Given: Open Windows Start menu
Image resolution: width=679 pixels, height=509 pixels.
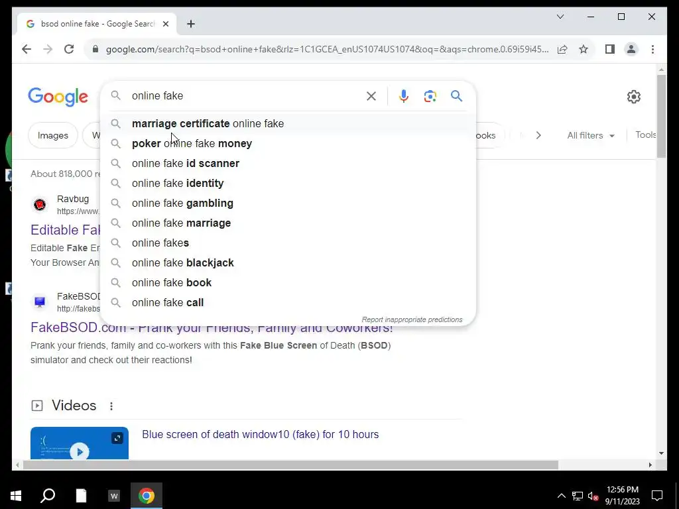Looking at the screenshot, I should (x=16, y=496).
